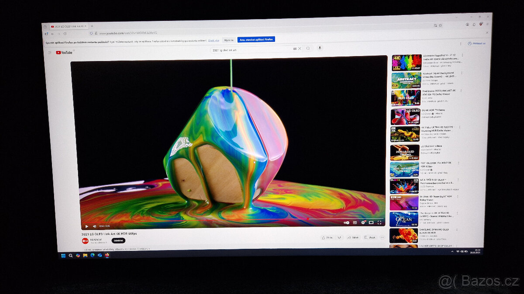Toggle subtitles in the video player

coord(355,223)
